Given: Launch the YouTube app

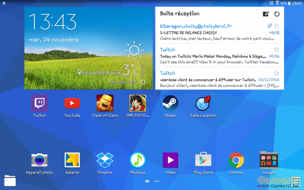Looking at the screenshot, I should [72, 103].
